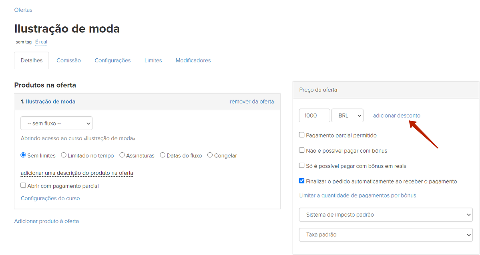This screenshot has height=255, width=480.
Task: Go to the Limites tab
Action: (x=153, y=60)
